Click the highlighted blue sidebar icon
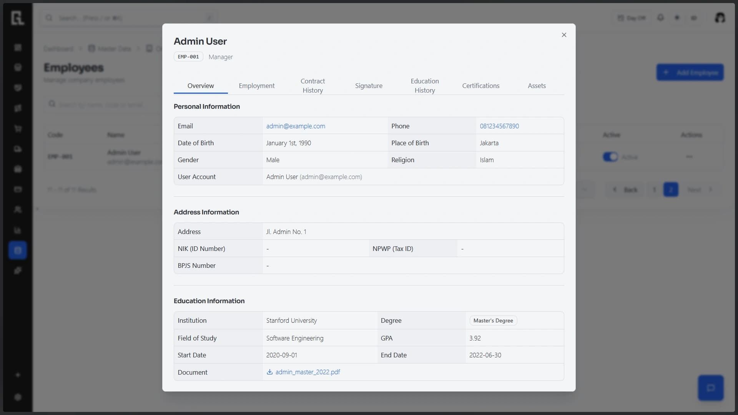This screenshot has width=738, height=415. (x=18, y=250)
